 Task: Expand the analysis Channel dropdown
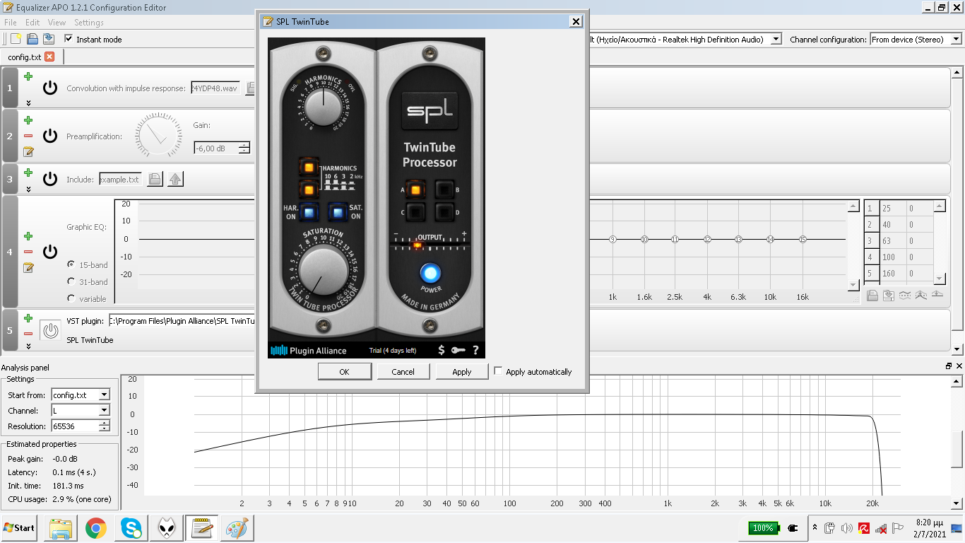[81, 411]
